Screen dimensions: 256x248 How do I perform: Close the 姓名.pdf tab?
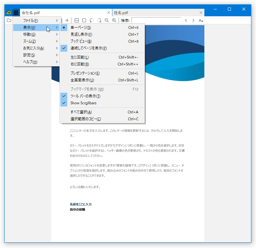point(201,13)
